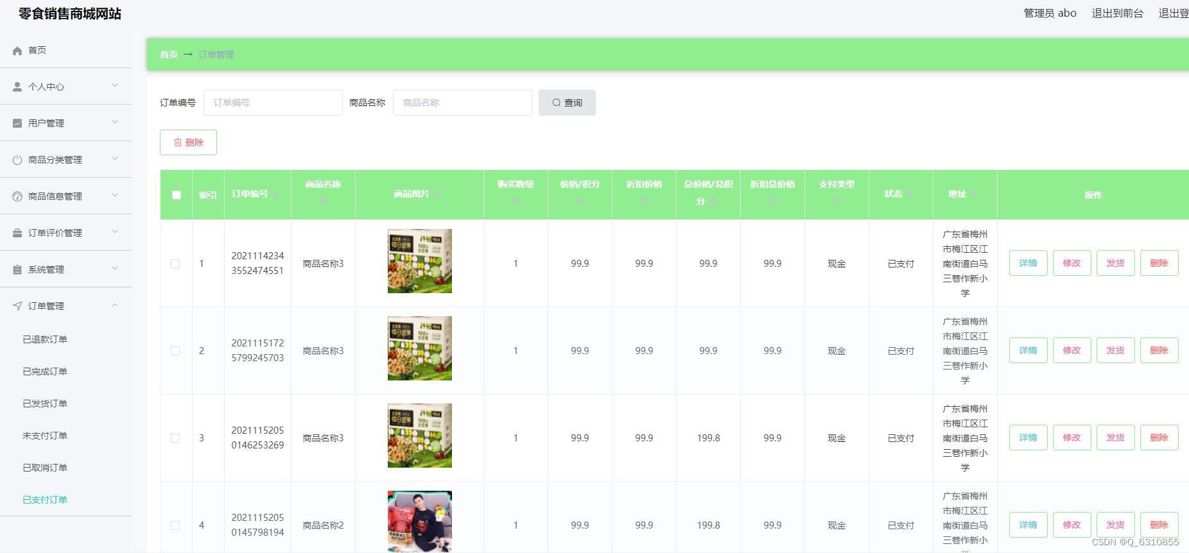This screenshot has height=553, width=1189.
Task: Sort by 支付类型 column sort arrows
Action: 837,201
